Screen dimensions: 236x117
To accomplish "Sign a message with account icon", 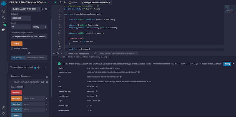I will coord(46,9).
